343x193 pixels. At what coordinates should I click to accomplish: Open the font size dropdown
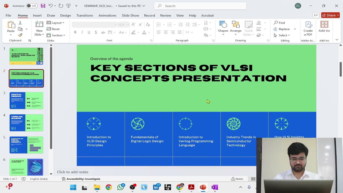tap(128, 25)
